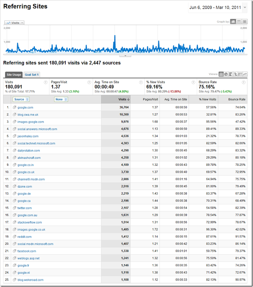The image size is (253, 287).
Task: Open help for % New Visits
Action: point(193,83)
